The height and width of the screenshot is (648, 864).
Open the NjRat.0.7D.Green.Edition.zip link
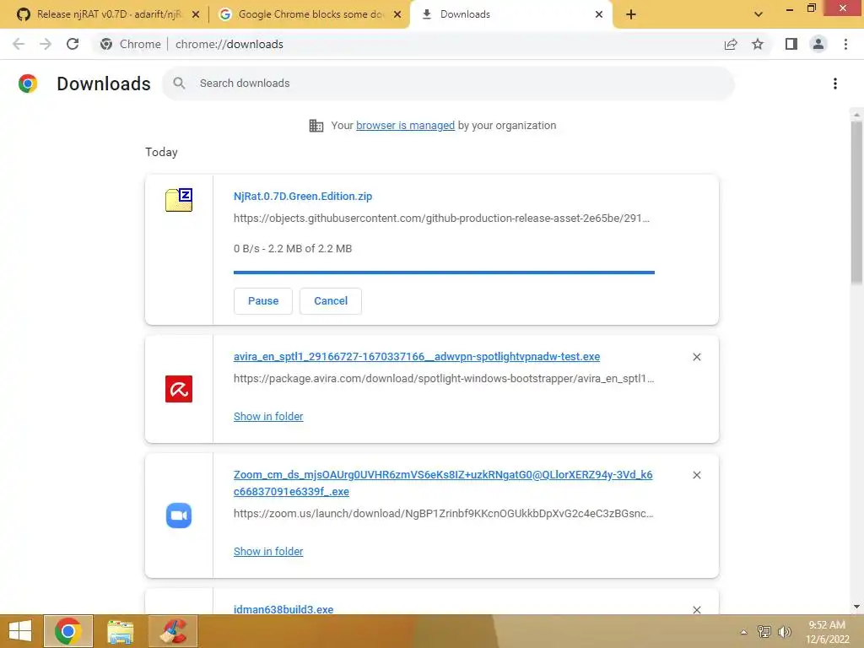[x=303, y=196]
